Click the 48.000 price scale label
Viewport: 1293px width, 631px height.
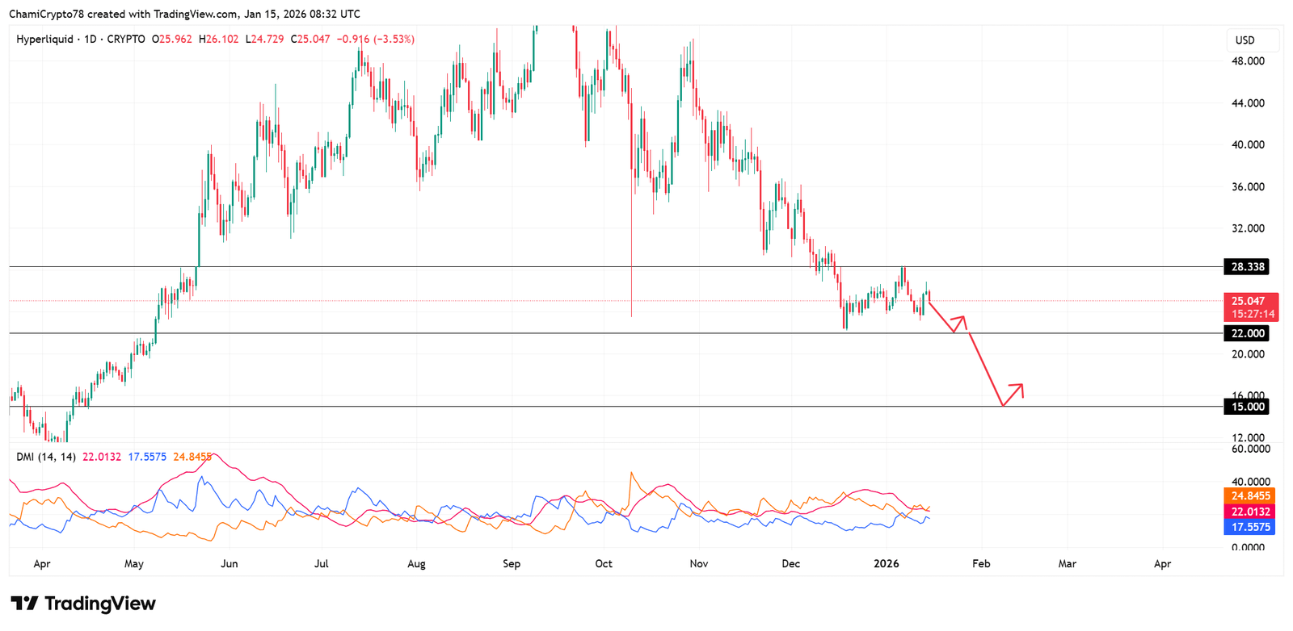[x=1248, y=61]
